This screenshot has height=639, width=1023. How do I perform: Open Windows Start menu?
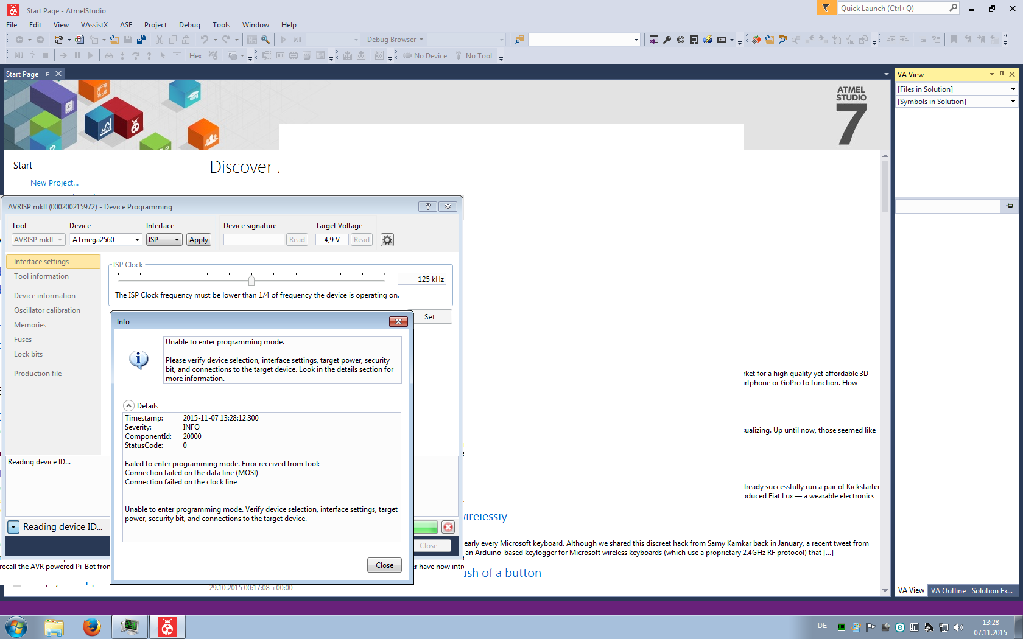[x=16, y=627]
